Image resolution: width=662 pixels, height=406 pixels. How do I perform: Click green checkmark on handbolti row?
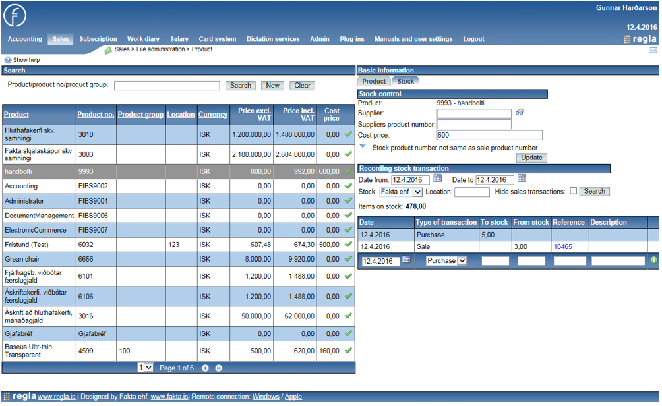(x=348, y=171)
